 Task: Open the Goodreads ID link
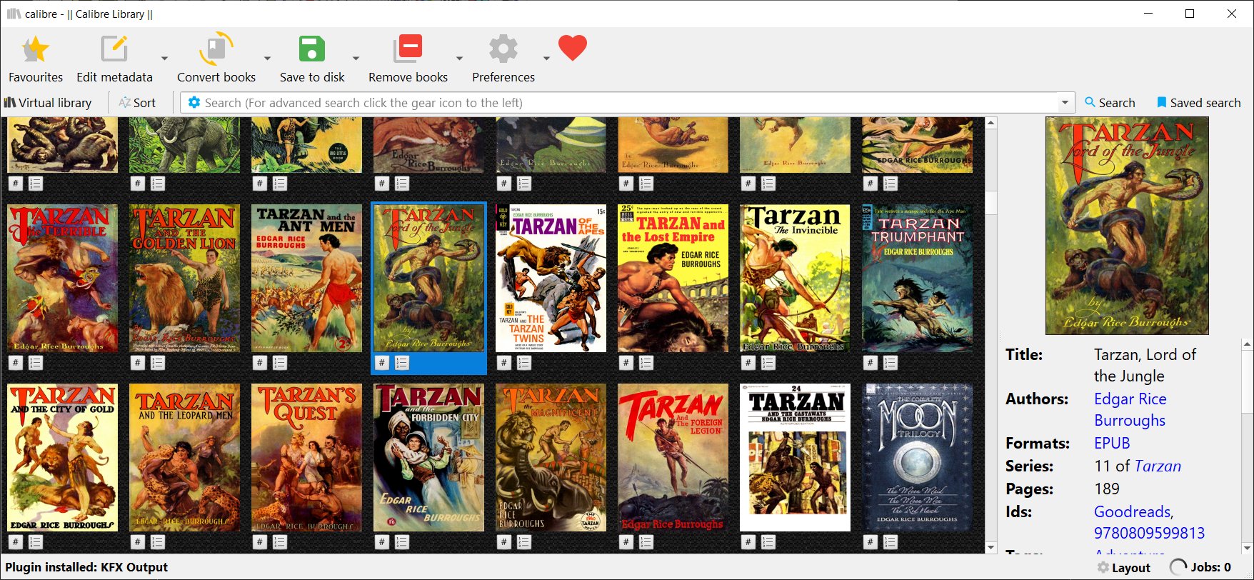[x=1133, y=511]
